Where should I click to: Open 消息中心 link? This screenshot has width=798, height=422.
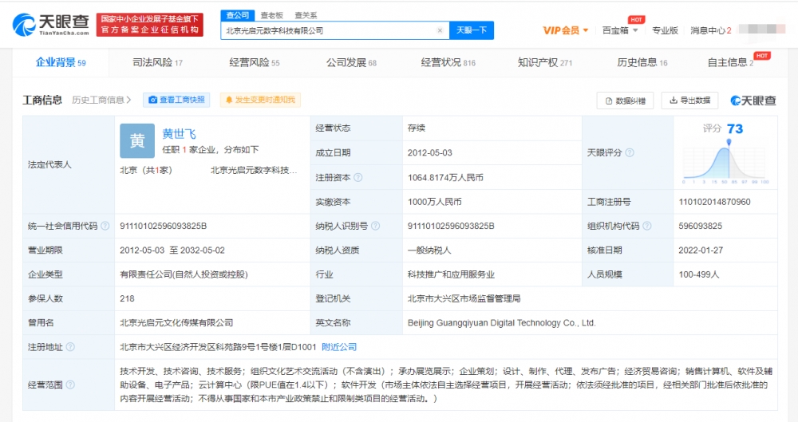click(x=710, y=30)
